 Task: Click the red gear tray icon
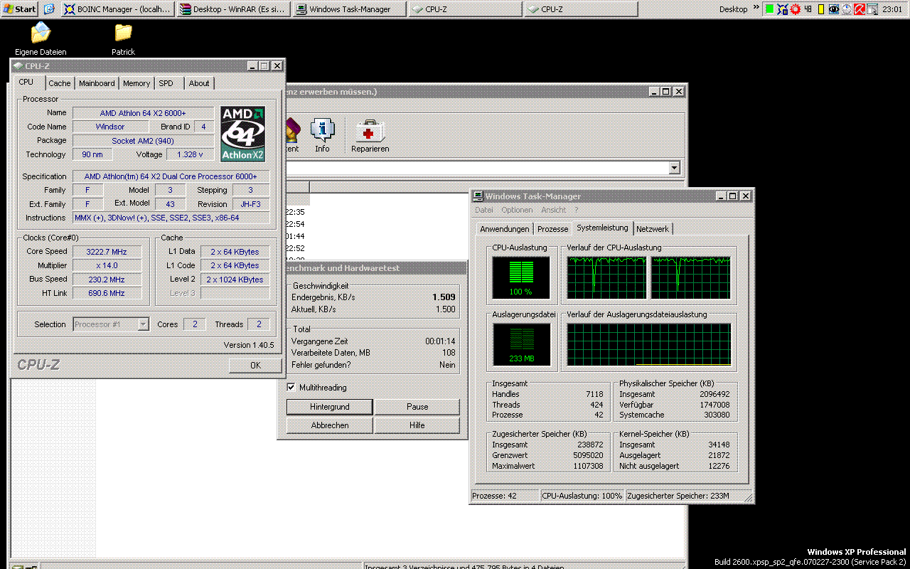(x=796, y=9)
